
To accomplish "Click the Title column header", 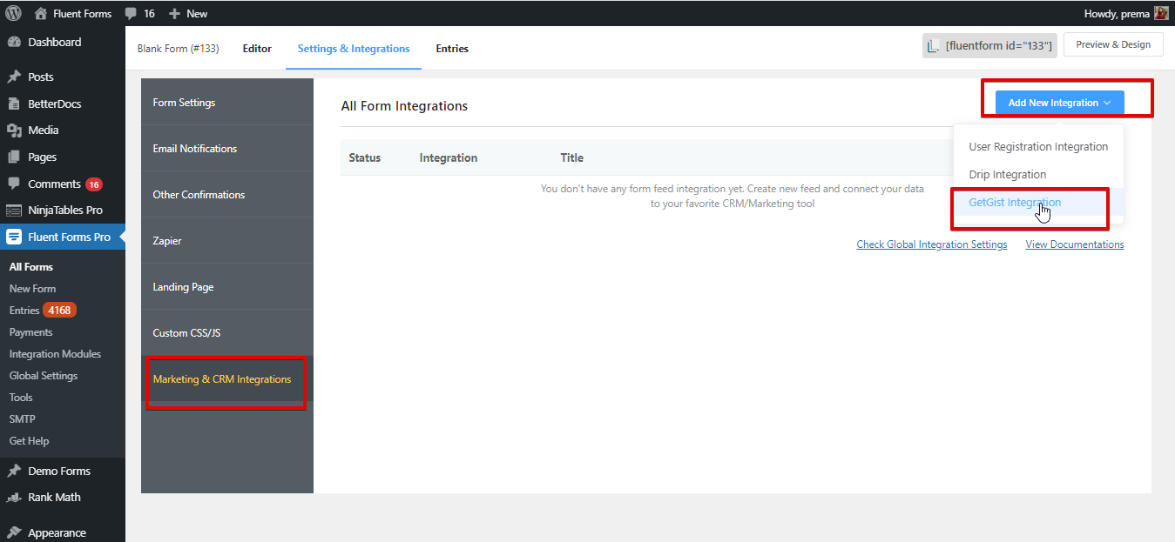I will (572, 158).
